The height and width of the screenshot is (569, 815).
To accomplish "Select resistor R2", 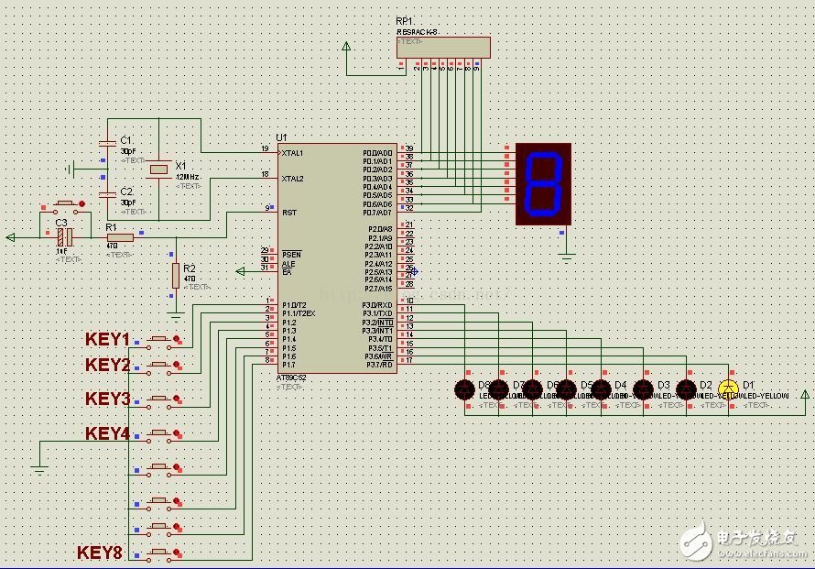I will point(176,275).
